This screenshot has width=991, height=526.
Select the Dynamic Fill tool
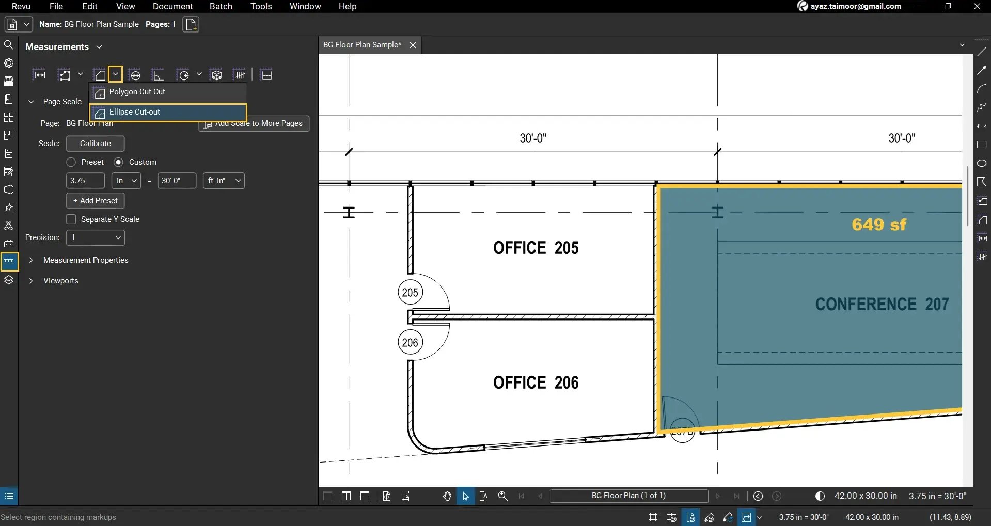tap(266, 75)
